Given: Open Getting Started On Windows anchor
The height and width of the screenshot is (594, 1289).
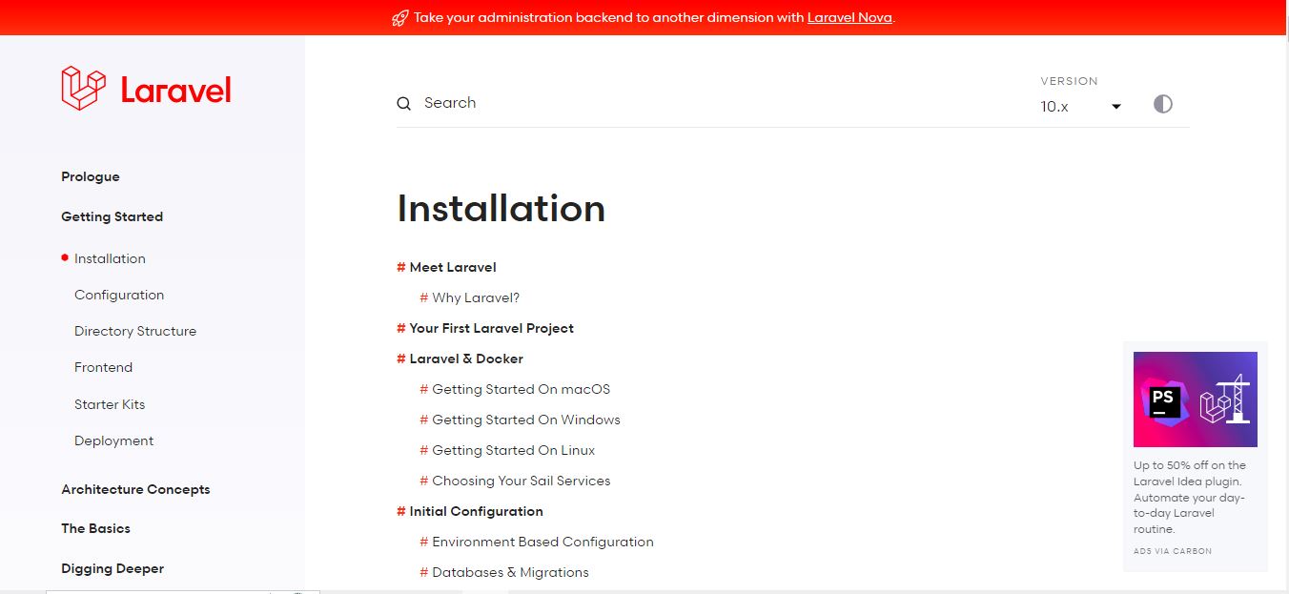Looking at the screenshot, I should coord(525,420).
